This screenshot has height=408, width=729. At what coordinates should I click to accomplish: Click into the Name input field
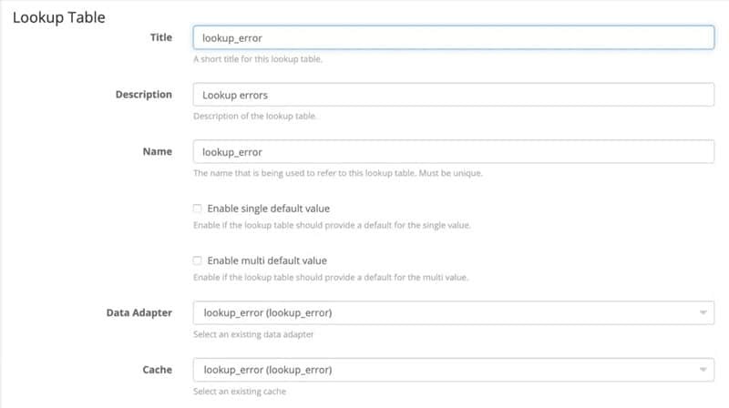coord(453,151)
